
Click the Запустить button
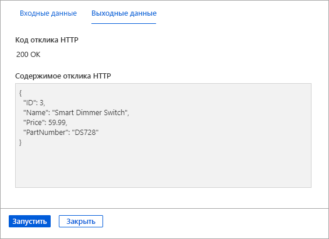[30, 221]
